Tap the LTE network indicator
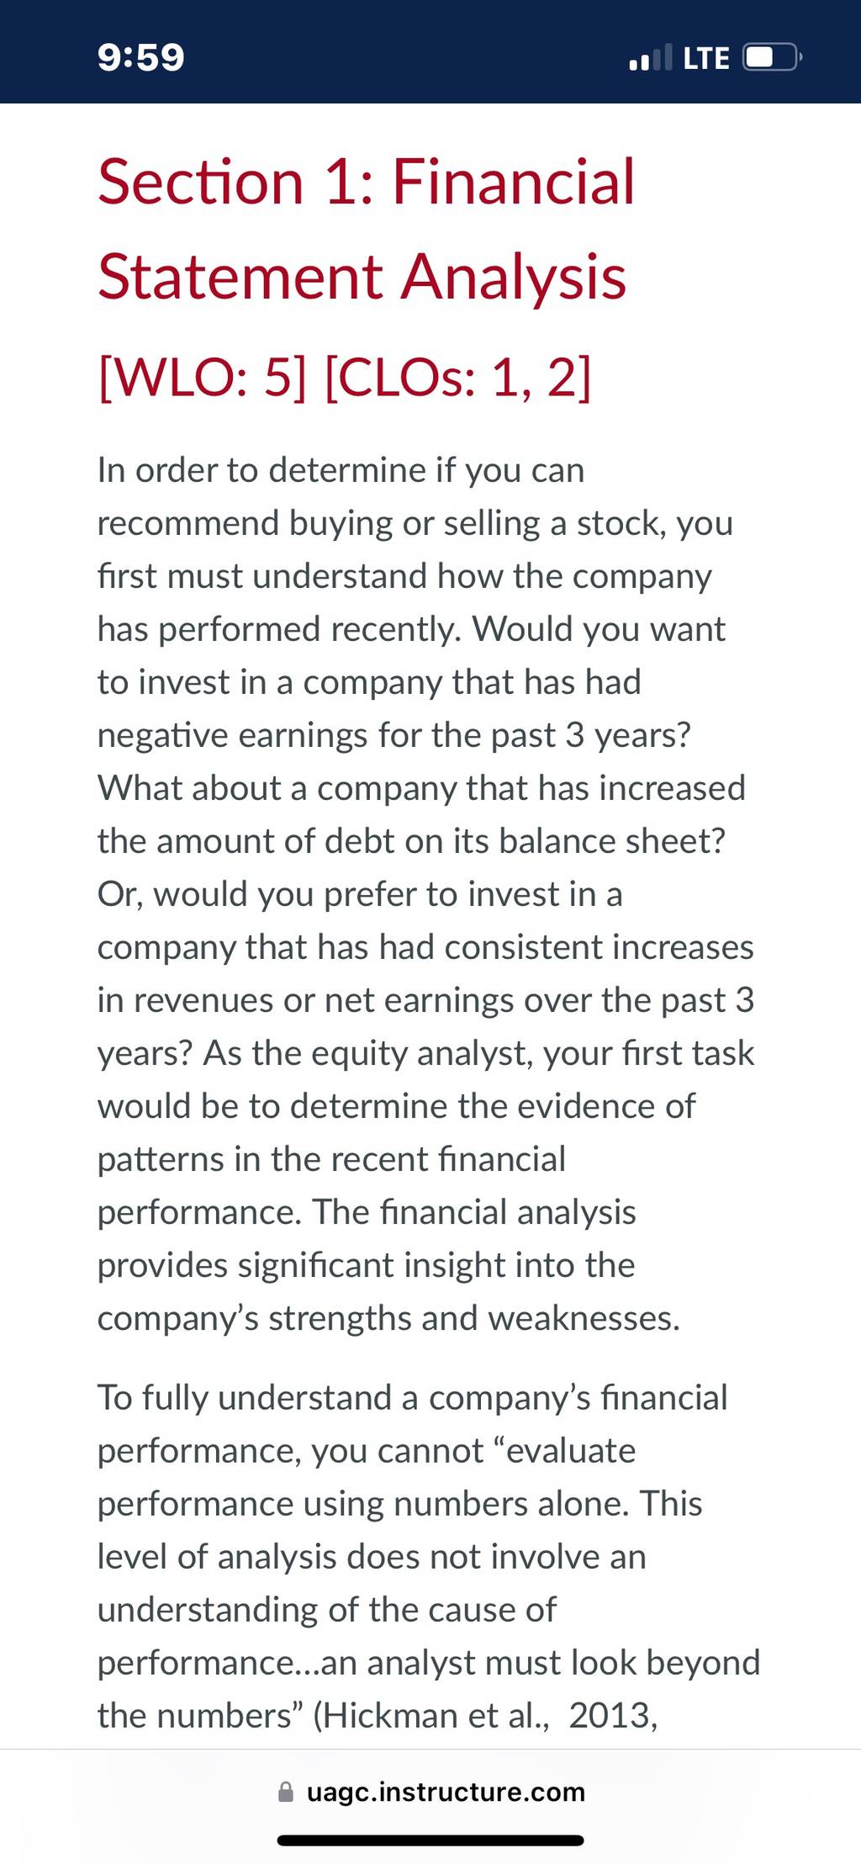Viewport: 861px width, 1864px height. tap(705, 58)
